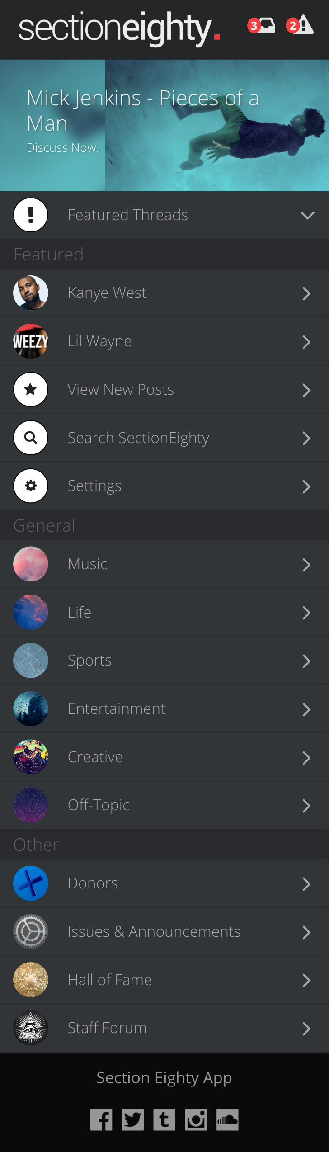329x1152 pixels.
Task: Open the SoundCloud icon in footer
Action: tap(227, 1119)
